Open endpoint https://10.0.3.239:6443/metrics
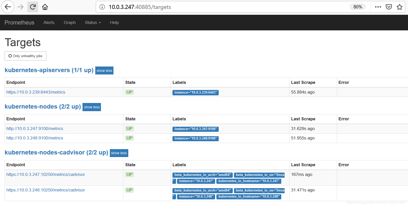This screenshot has width=408, height=207. tap(36, 92)
